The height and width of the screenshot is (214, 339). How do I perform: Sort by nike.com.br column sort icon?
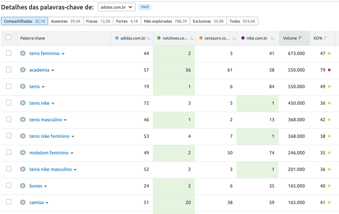pos(273,38)
